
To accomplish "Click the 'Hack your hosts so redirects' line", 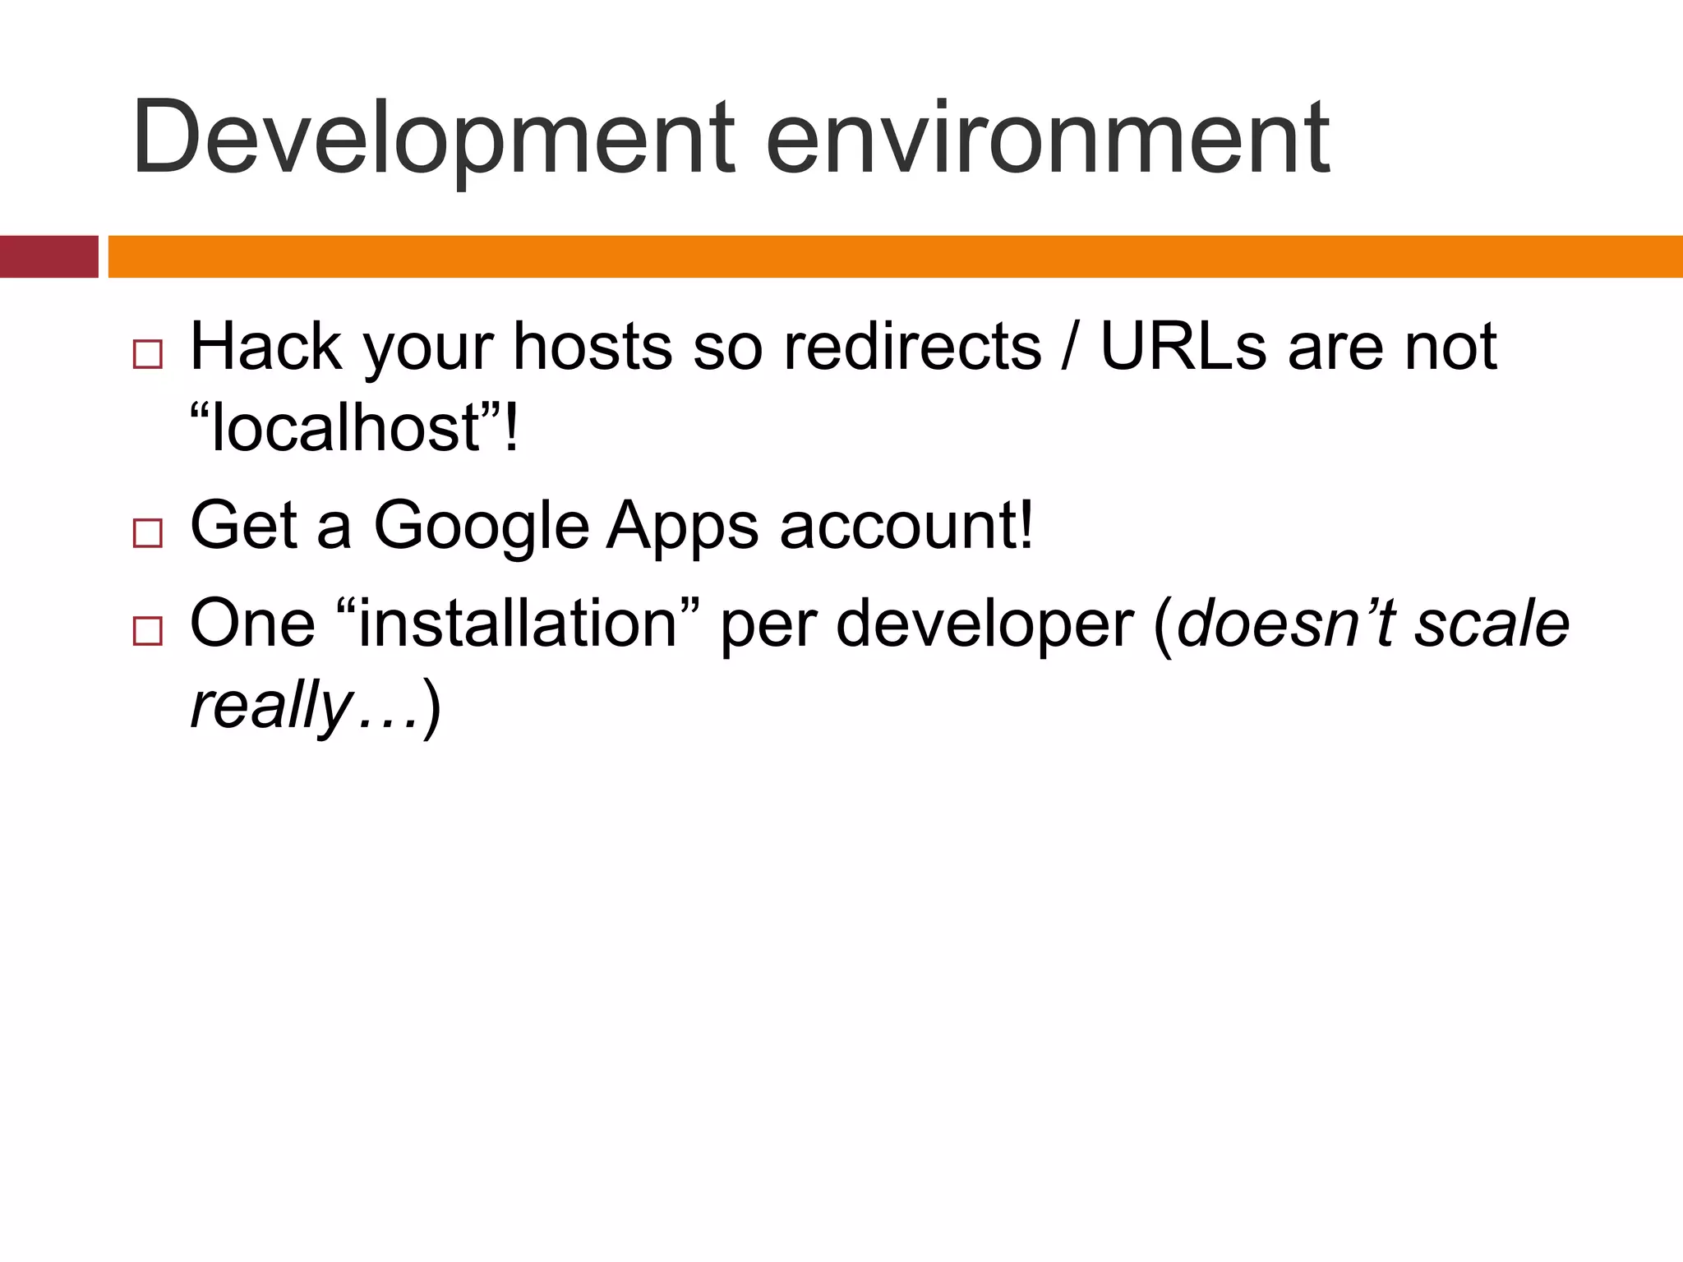I will coord(843,348).
